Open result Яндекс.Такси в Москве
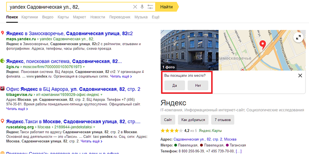Image resolution: width=309 pixels, height=154 pixels. point(73,121)
